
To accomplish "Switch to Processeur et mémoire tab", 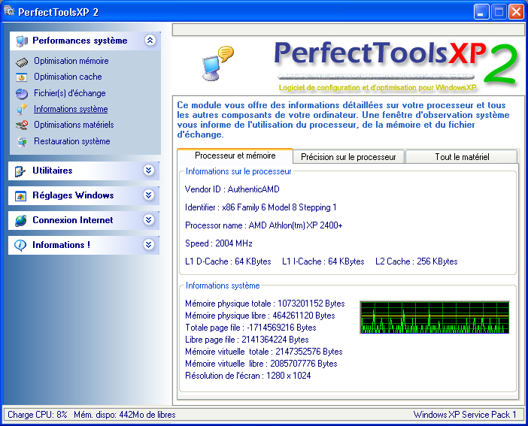I will [x=235, y=156].
